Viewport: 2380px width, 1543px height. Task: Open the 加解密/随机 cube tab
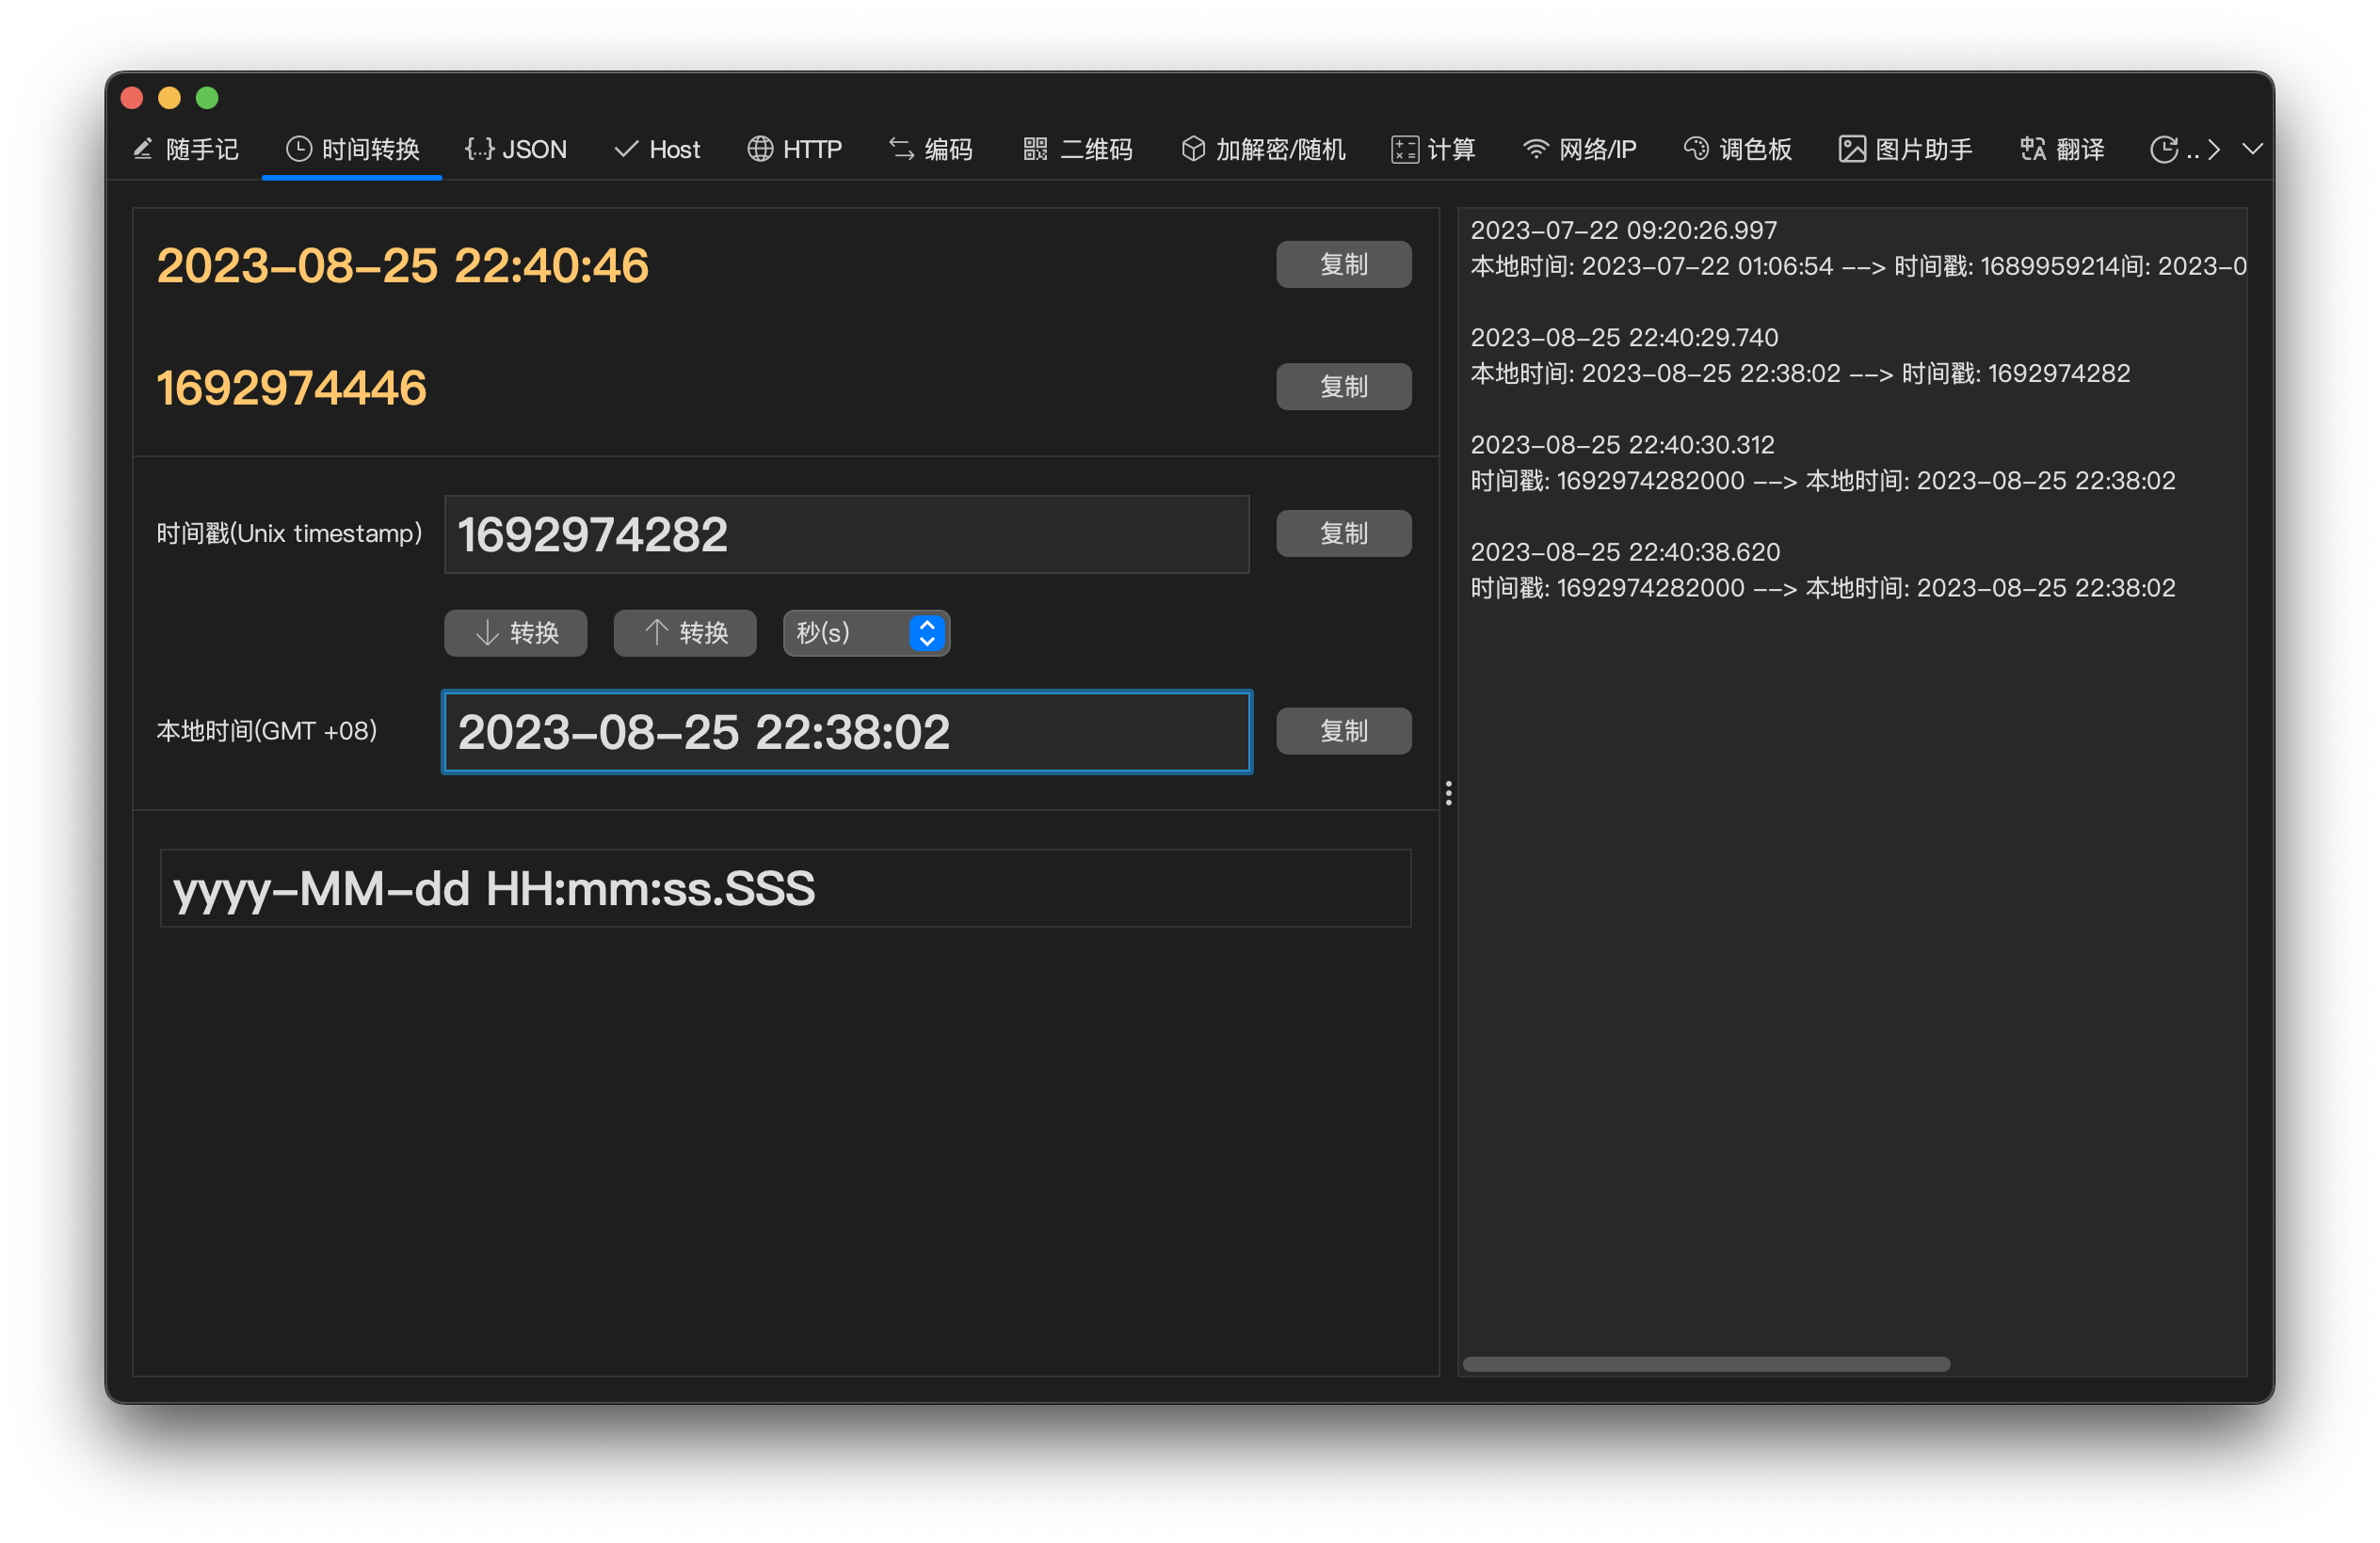[1263, 150]
